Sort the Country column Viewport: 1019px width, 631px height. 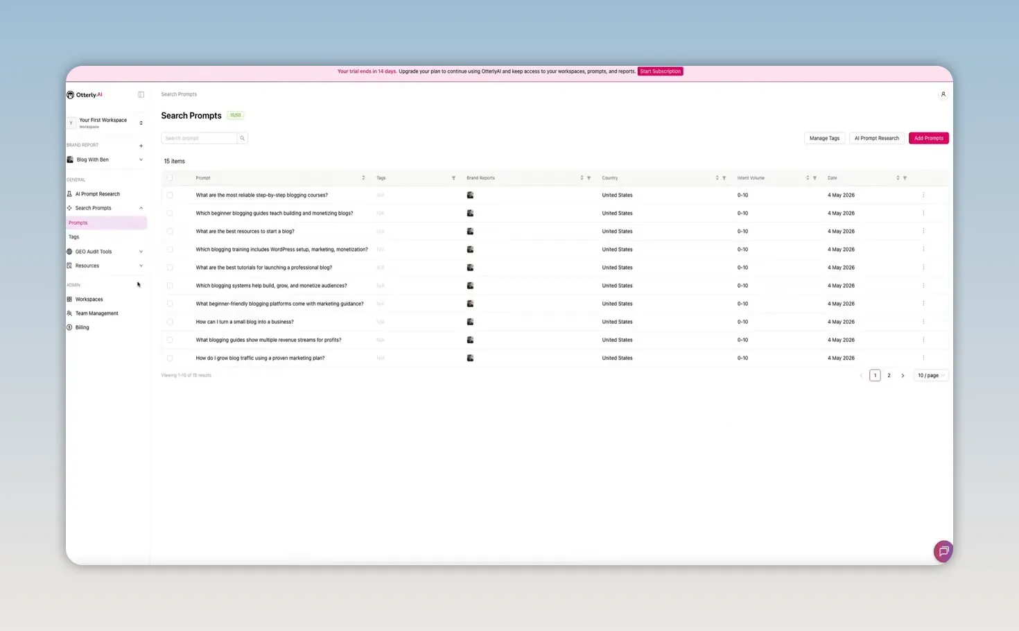click(717, 178)
